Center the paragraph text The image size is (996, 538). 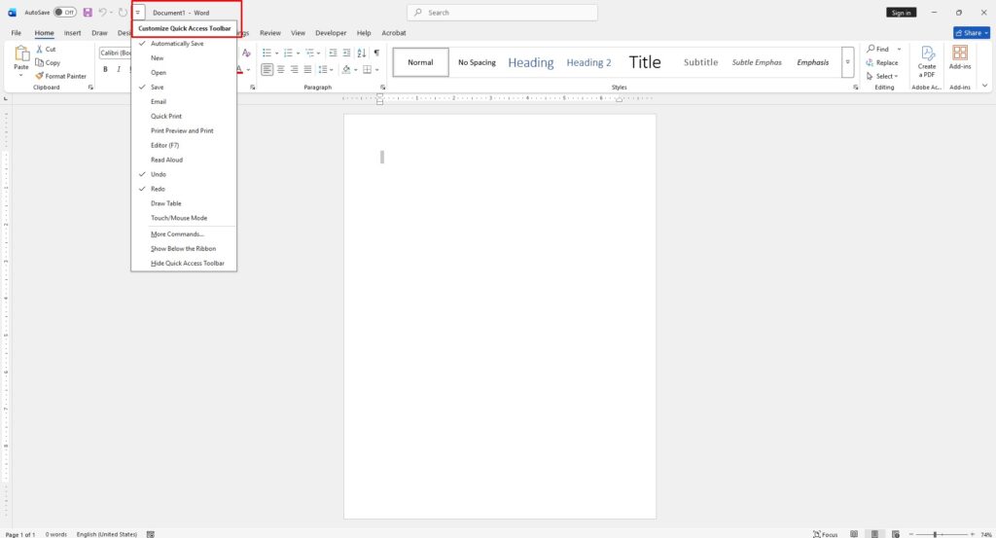pos(281,69)
